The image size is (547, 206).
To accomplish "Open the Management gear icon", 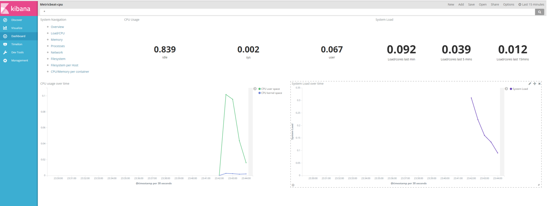I will tap(5, 61).
